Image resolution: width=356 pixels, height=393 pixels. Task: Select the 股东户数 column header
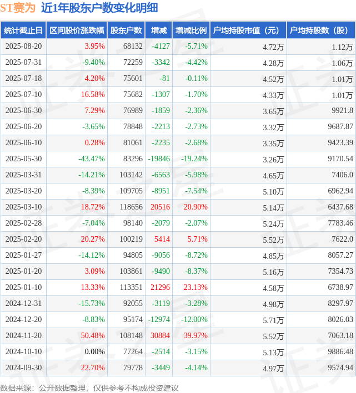126,30
